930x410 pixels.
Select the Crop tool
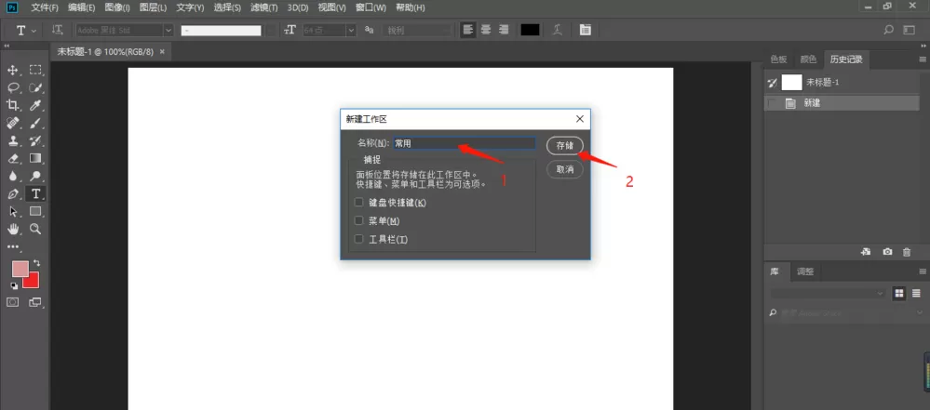click(x=12, y=105)
